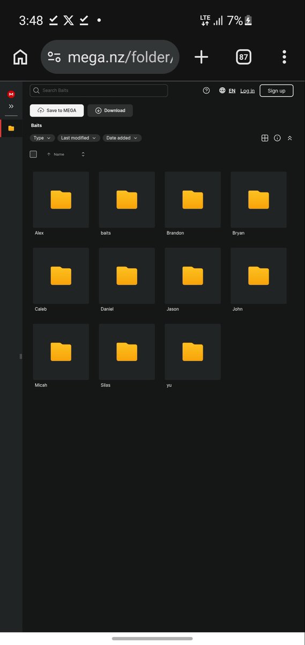This screenshot has width=305, height=645.
Task: Focus the Search Baits input field
Action: tap(99, 90)
